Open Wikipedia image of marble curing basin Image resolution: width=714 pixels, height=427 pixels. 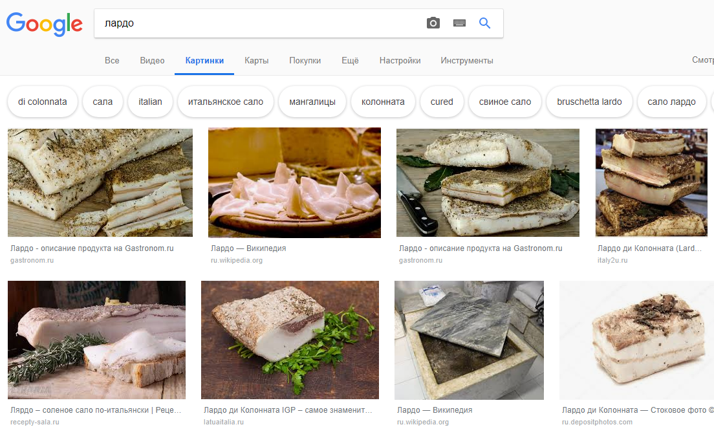pyautogui.click(x=469, y=340)
